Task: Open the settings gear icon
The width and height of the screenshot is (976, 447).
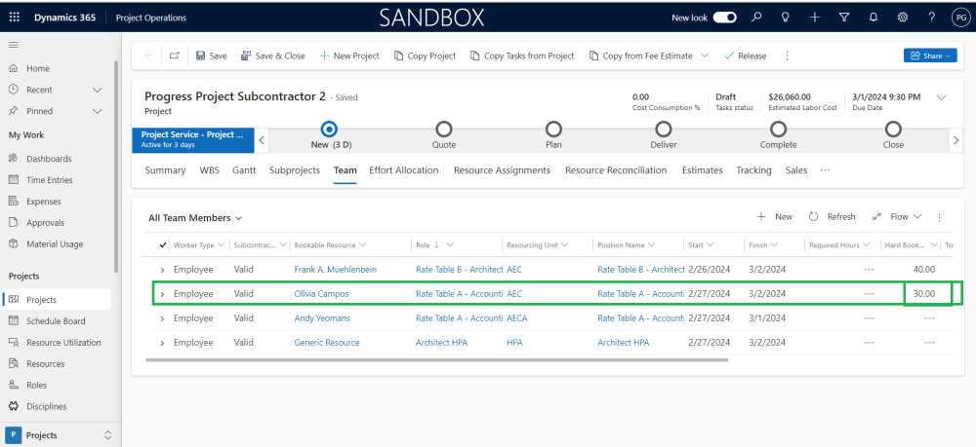Action: point(903,18)
